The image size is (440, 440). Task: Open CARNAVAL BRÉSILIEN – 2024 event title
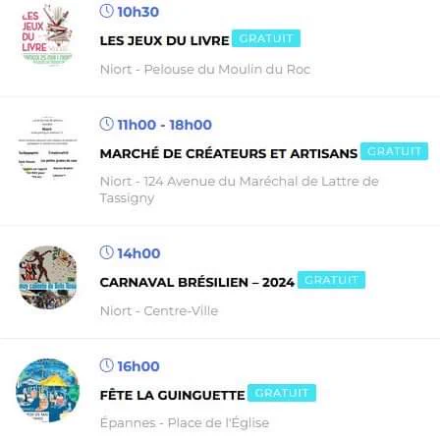point(197,282)
